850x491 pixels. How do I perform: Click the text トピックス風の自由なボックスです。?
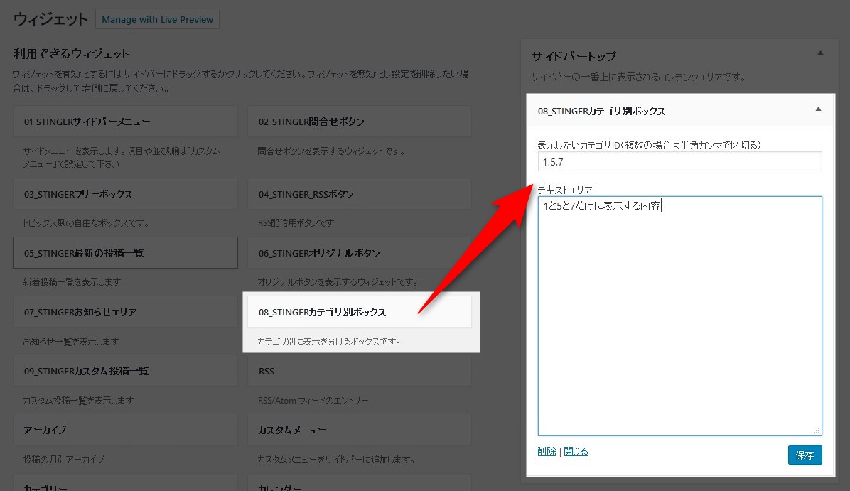pyautogui.click(x=86, y=222)
